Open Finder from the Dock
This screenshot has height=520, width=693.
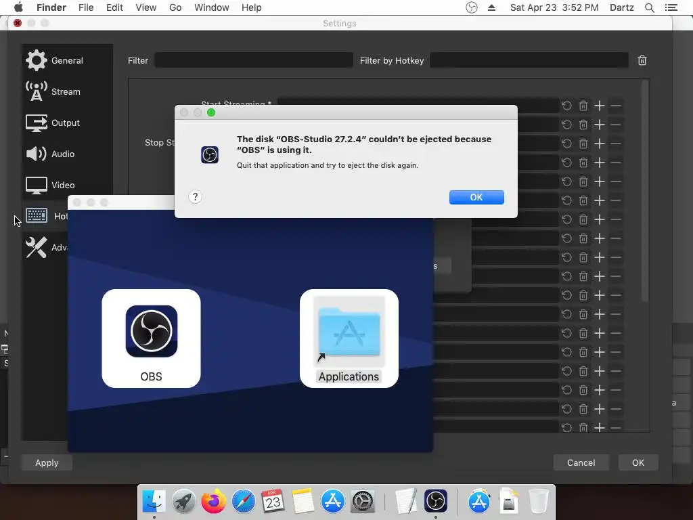point(154,502)
